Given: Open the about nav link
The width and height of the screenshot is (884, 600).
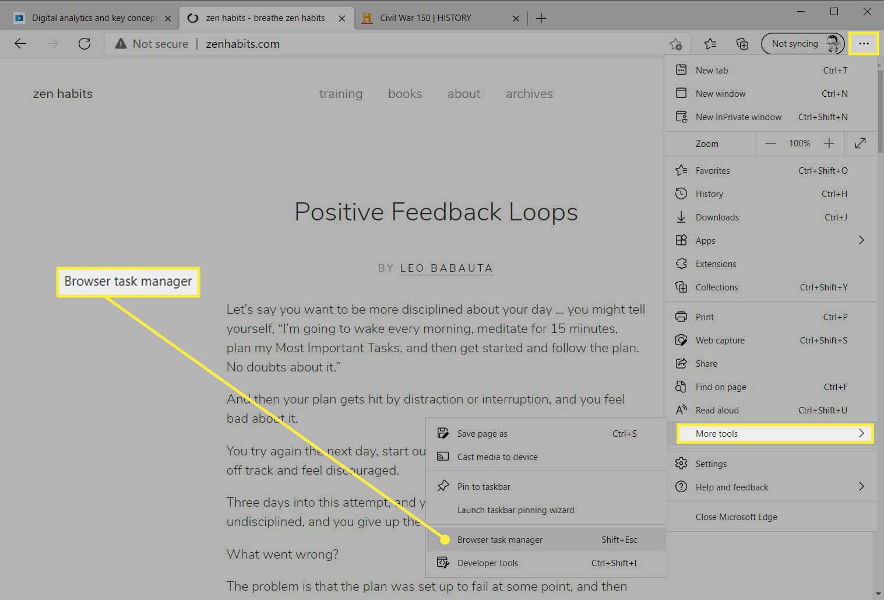Looking at the screenshot, I should coord(464,94).
